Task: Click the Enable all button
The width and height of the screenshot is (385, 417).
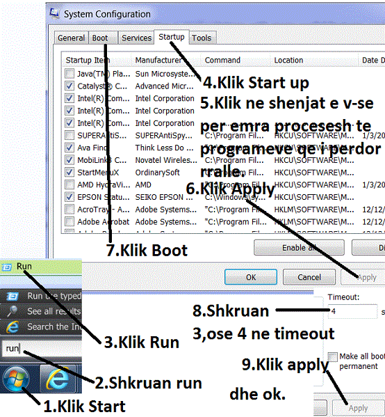Action: click(x=299, y=248)
